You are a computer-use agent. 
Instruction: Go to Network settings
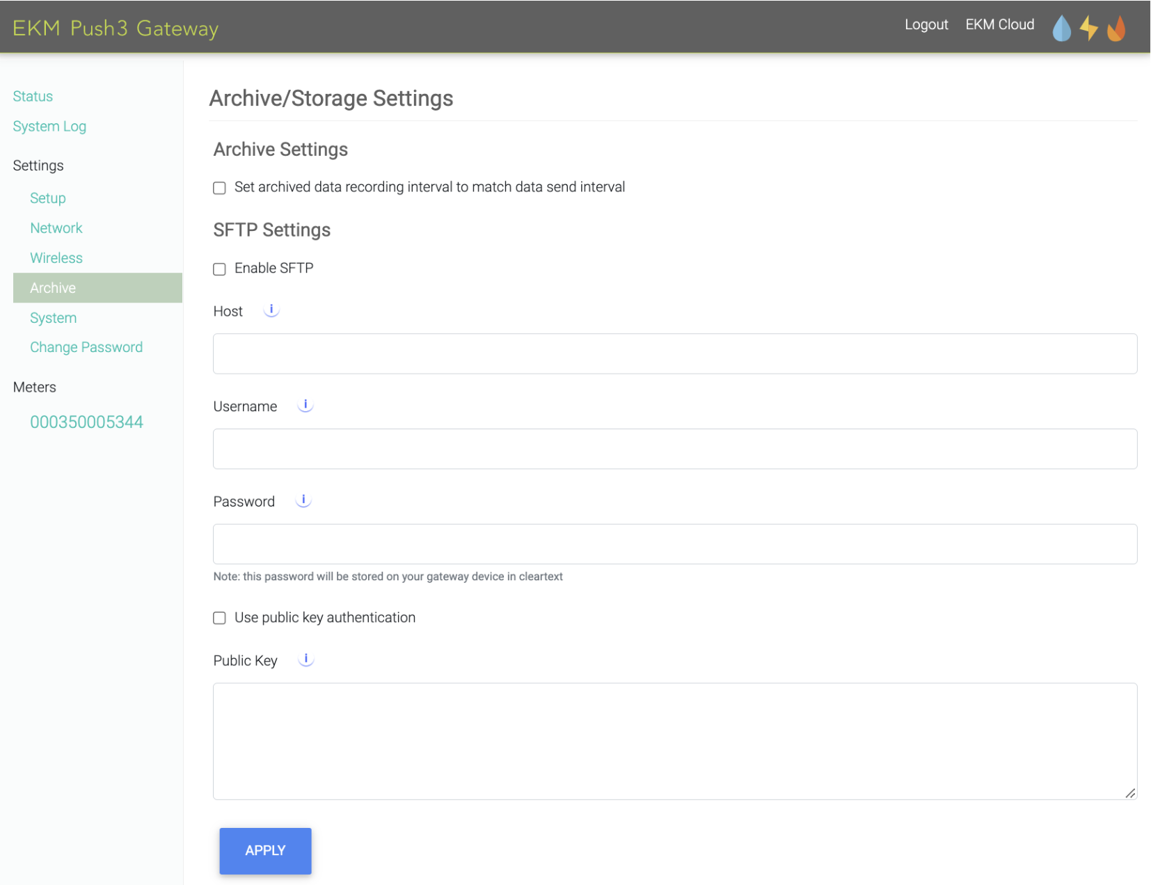(56, 228)
